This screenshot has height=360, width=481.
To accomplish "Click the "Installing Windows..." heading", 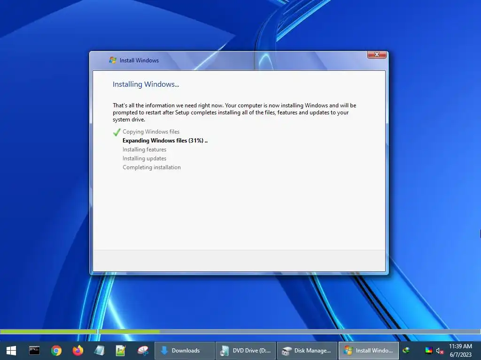I will [146, 84].
